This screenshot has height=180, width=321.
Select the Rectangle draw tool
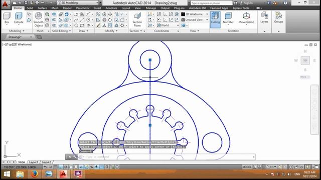click(x=82, y=25)
